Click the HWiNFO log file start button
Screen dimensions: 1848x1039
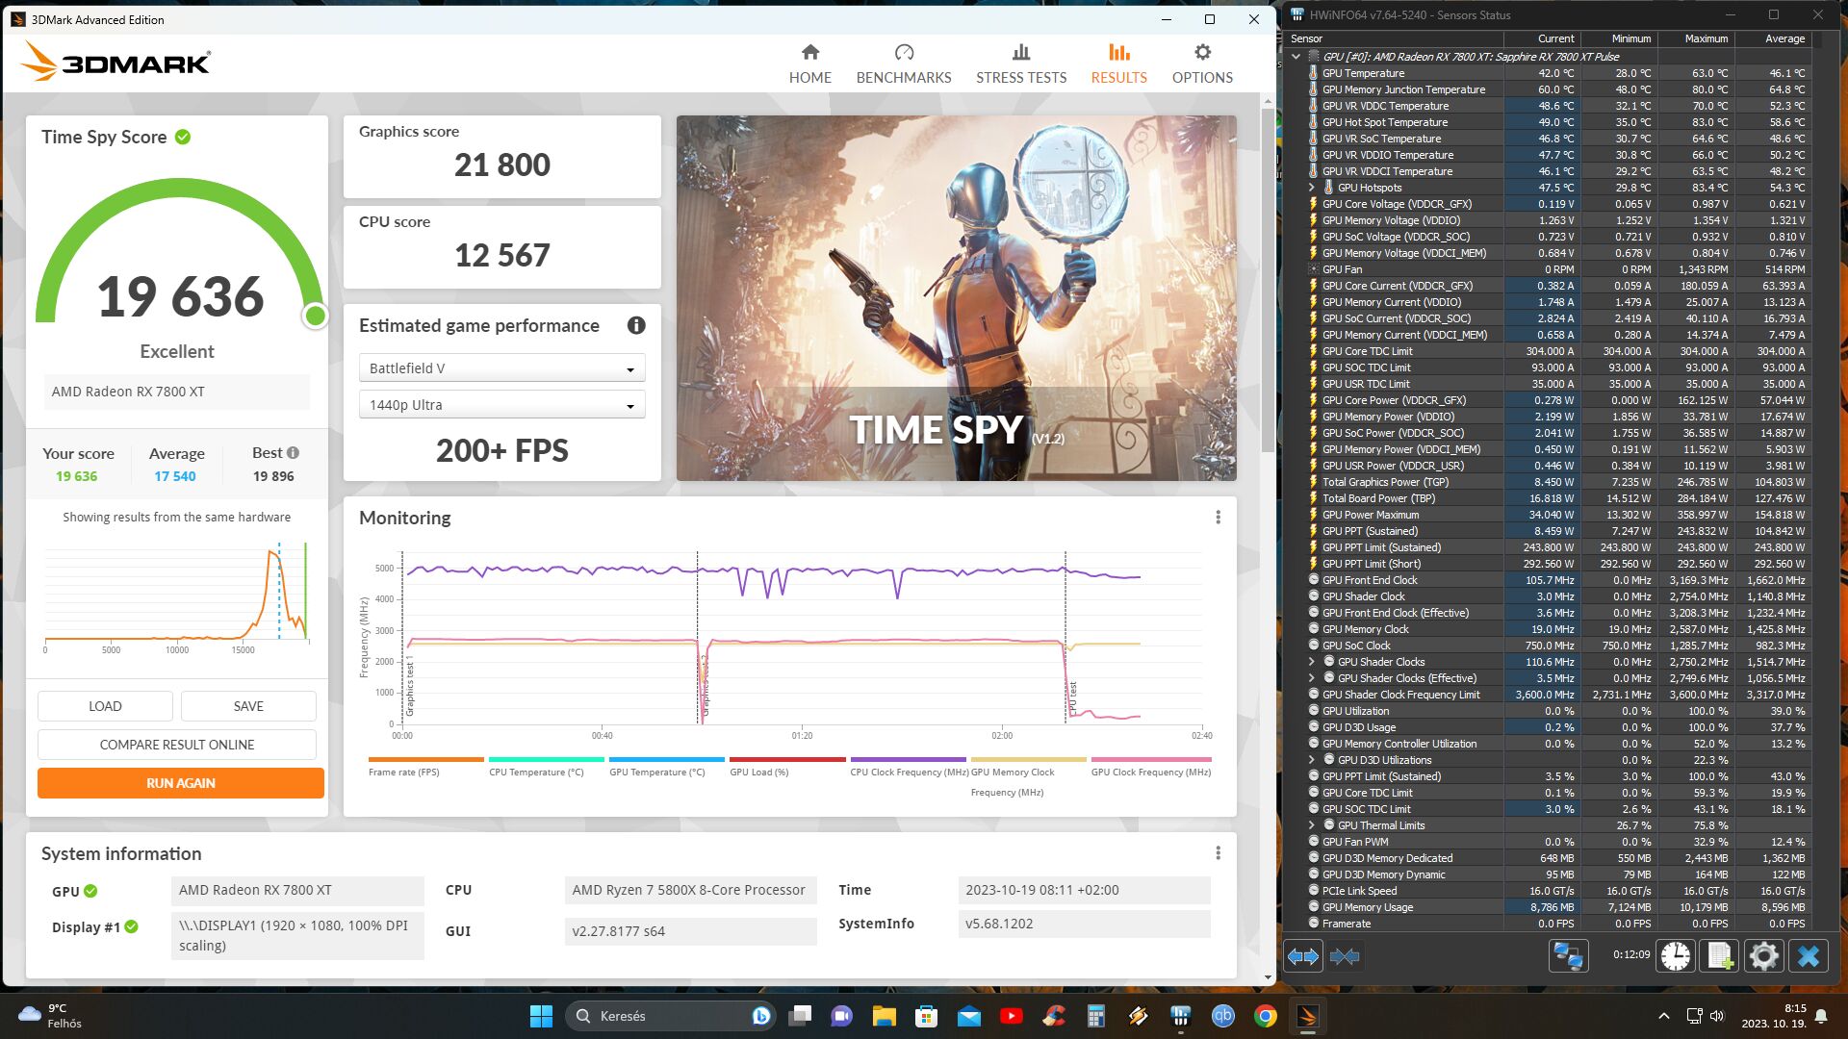point(1719,955)
